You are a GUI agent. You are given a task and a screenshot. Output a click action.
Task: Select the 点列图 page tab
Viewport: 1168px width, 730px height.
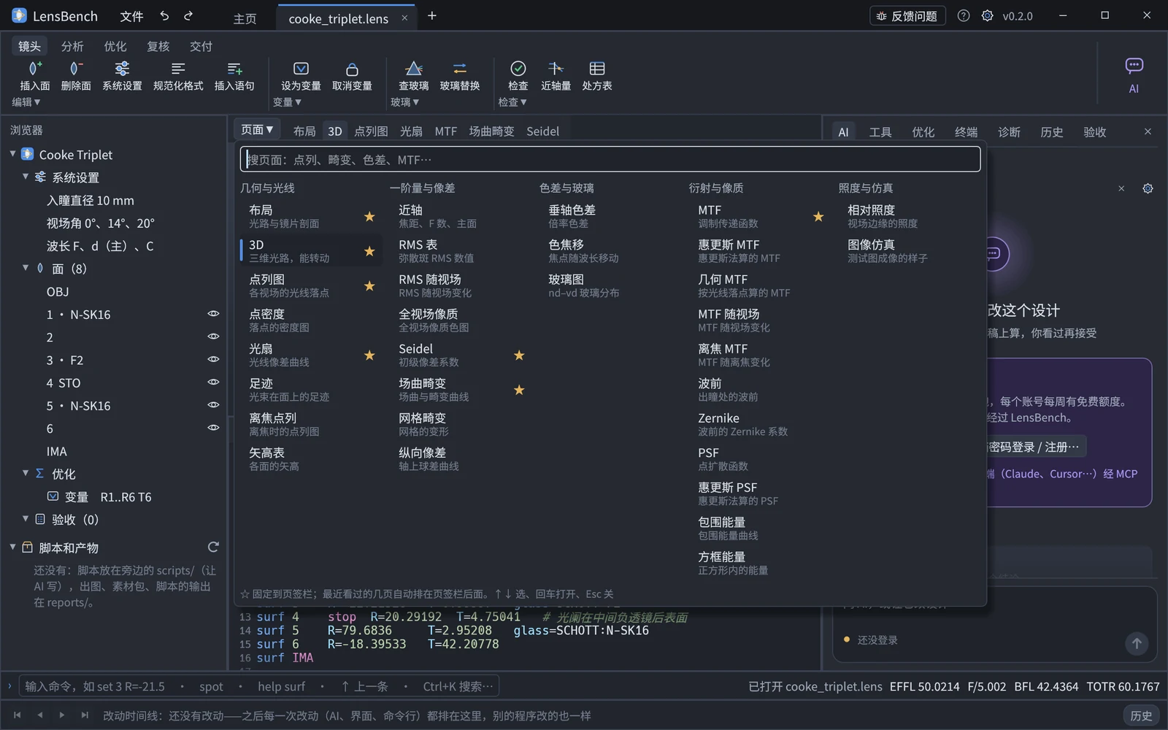point(371,131)
